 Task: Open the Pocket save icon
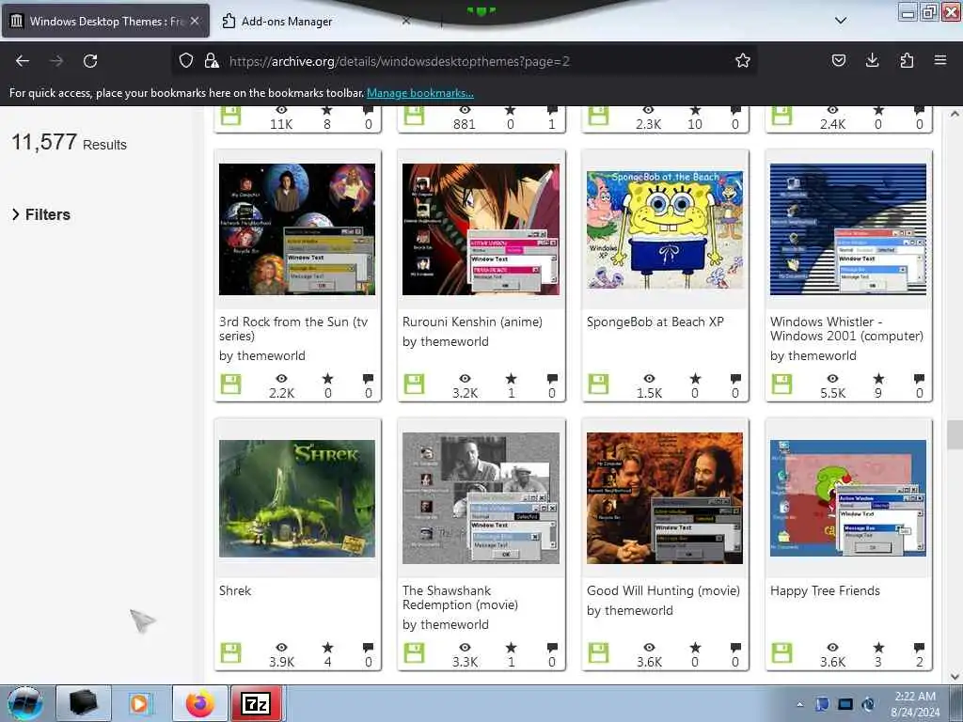pos(838,60)
